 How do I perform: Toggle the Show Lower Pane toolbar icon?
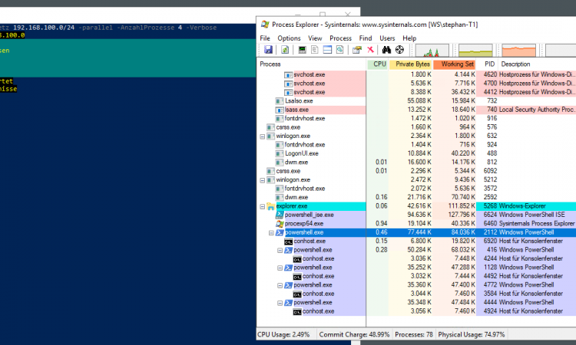(x=327, y=50)
